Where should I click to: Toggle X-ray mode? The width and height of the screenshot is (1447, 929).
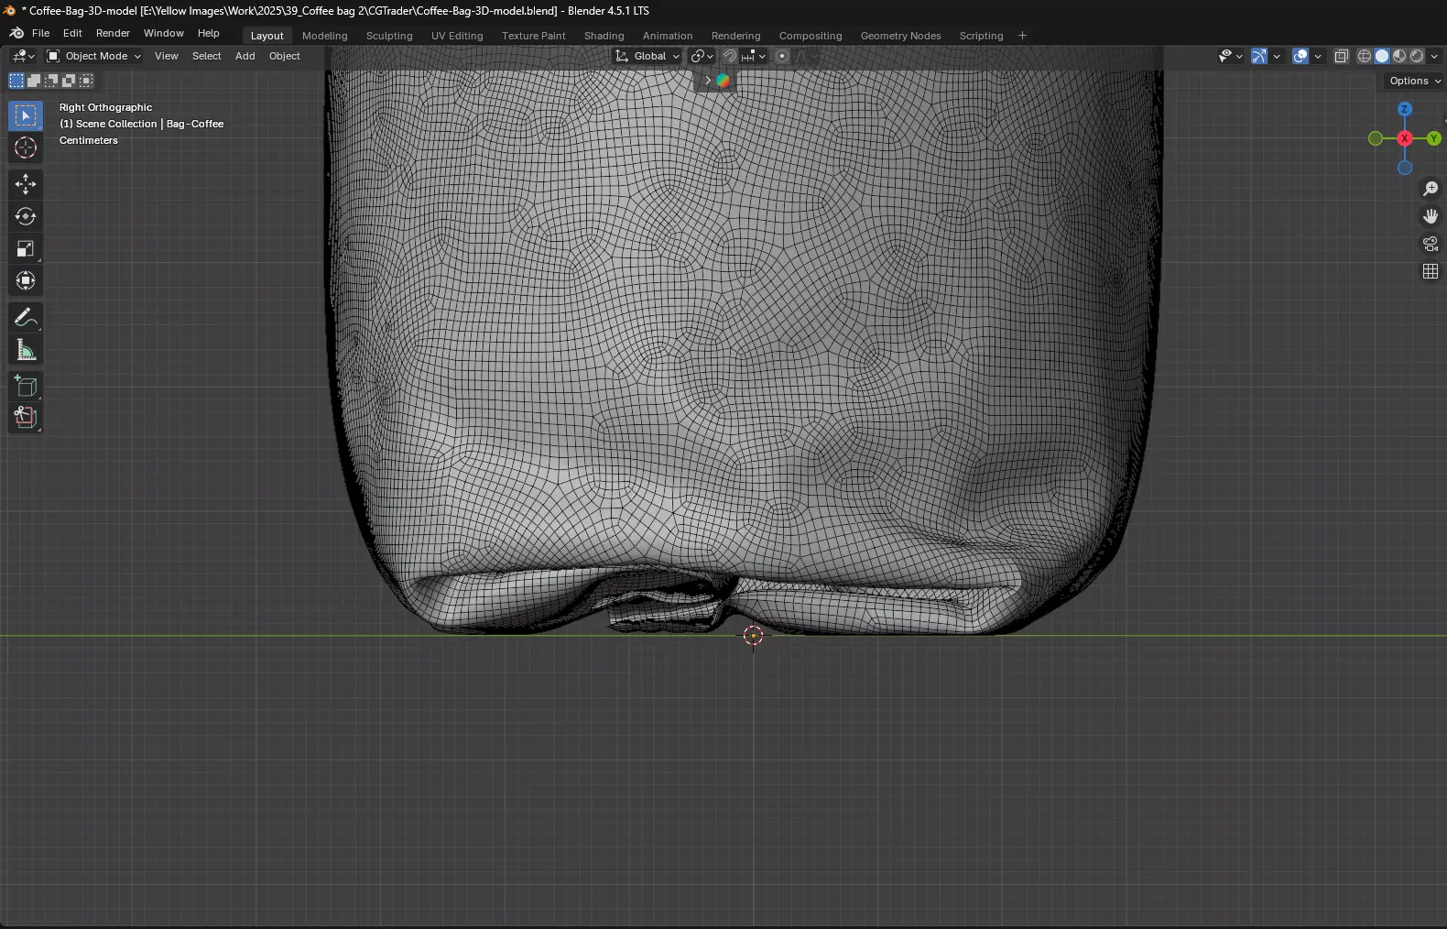coord(1342,56)
